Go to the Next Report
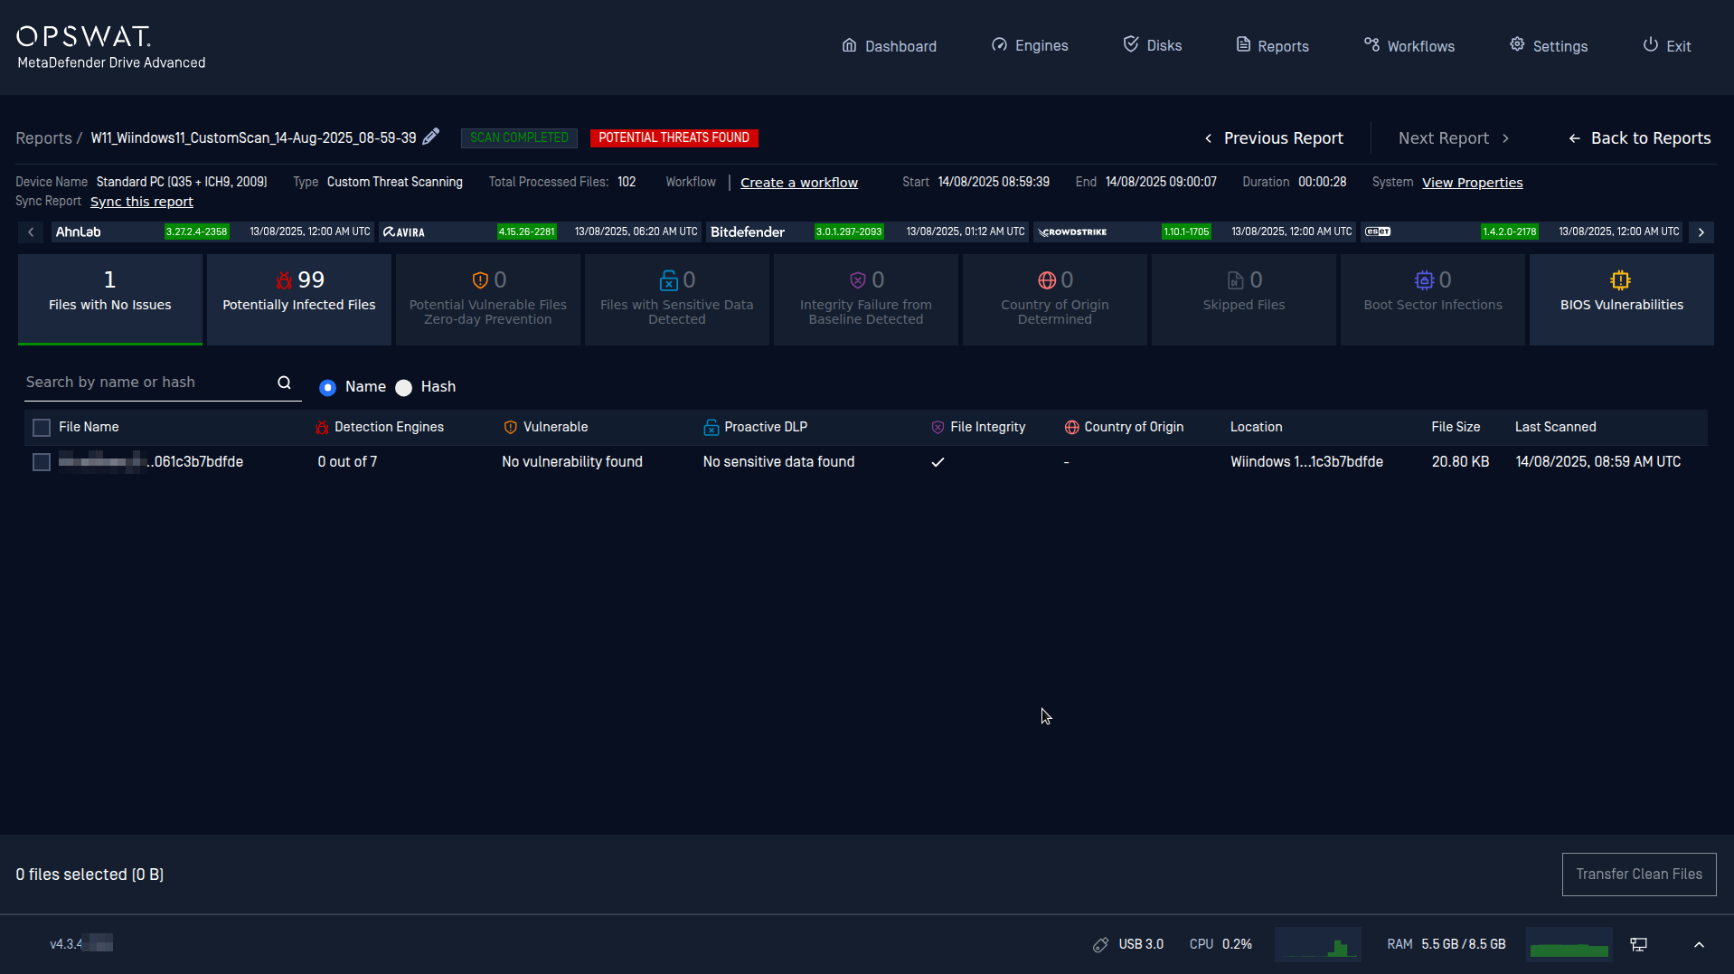 (1454, 138)
